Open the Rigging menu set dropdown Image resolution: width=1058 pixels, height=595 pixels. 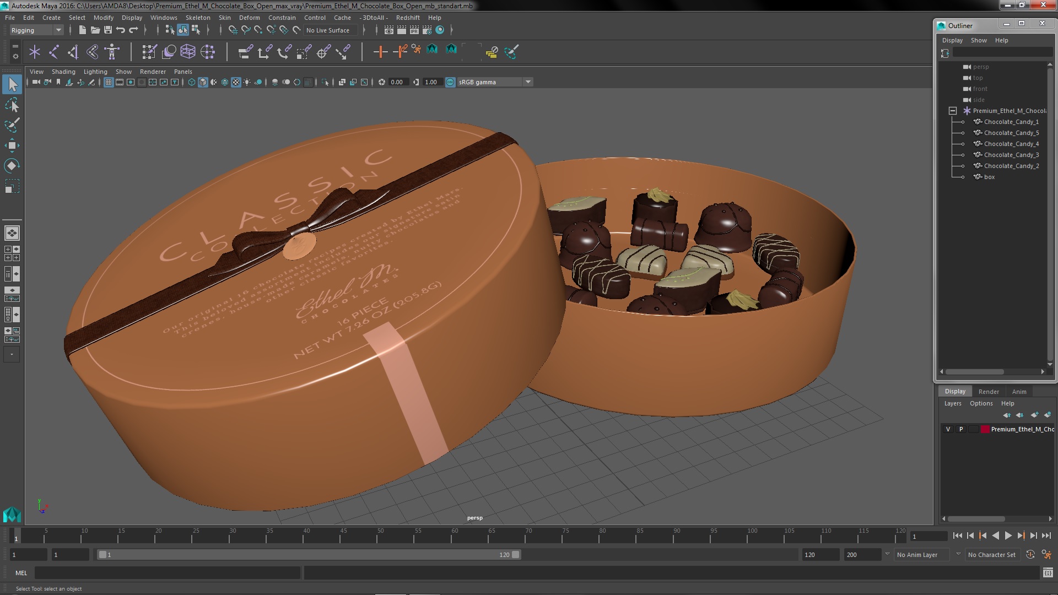pyautogui.click(x=36, y=30)
